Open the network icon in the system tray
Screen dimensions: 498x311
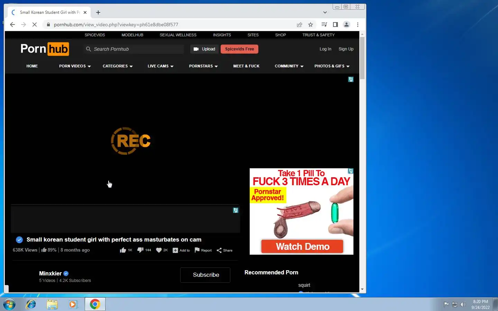pos(455,304)
